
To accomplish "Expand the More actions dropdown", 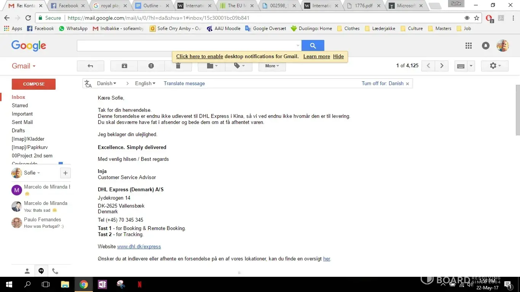I will pyautogui.click(x=272, y=66).
